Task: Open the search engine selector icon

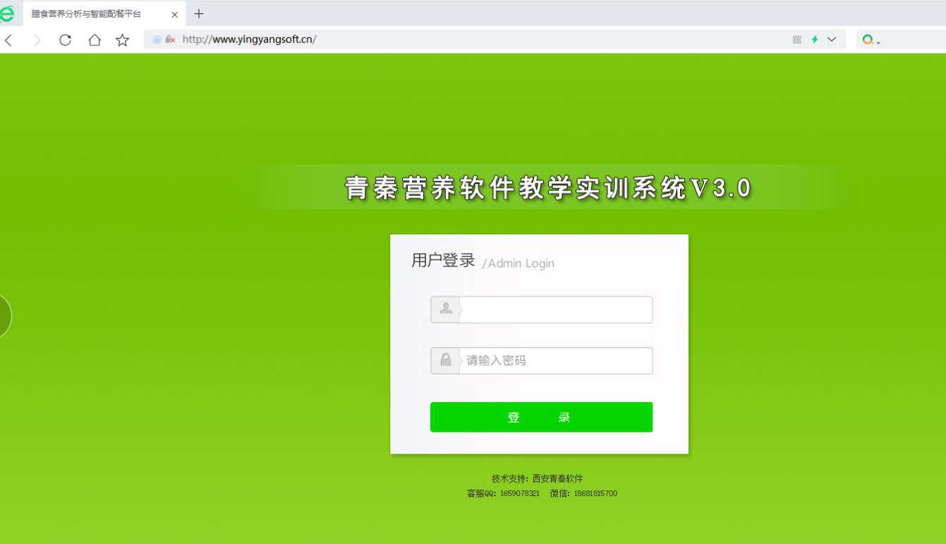Action: (871, 40)
